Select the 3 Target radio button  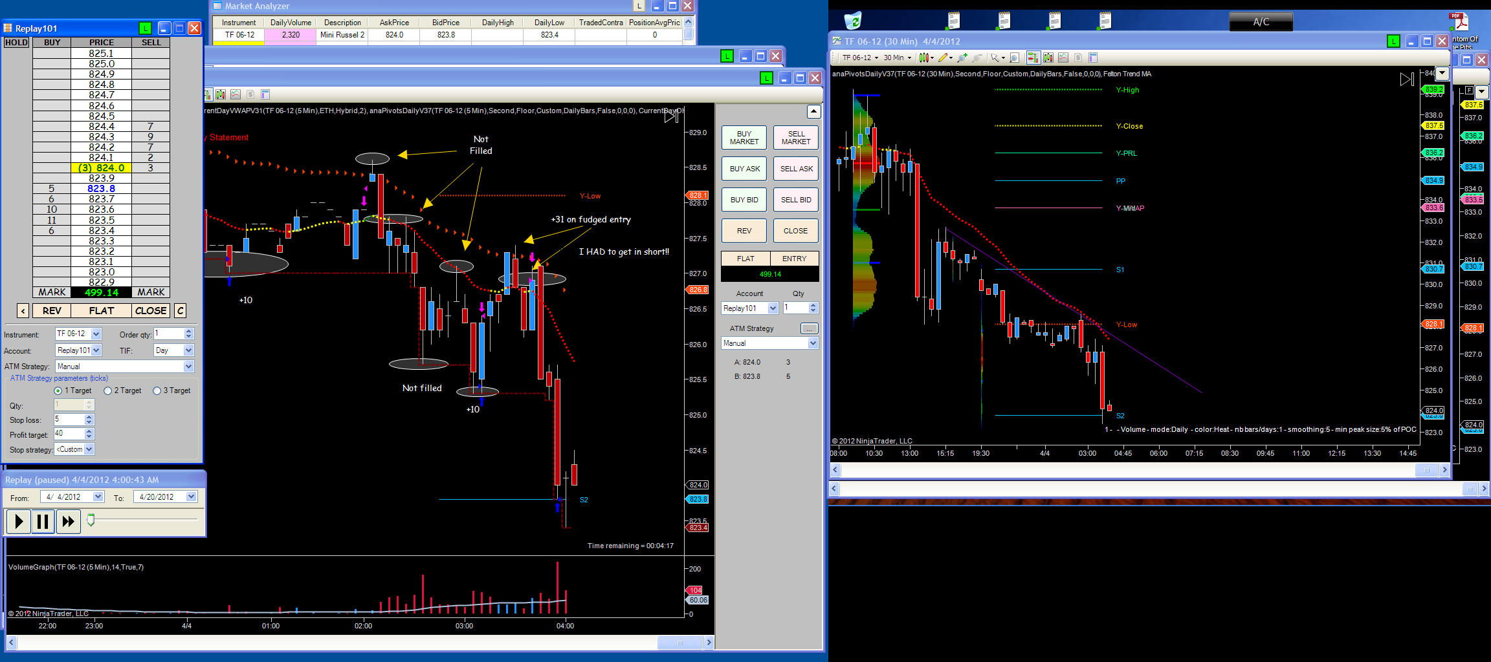157,390
